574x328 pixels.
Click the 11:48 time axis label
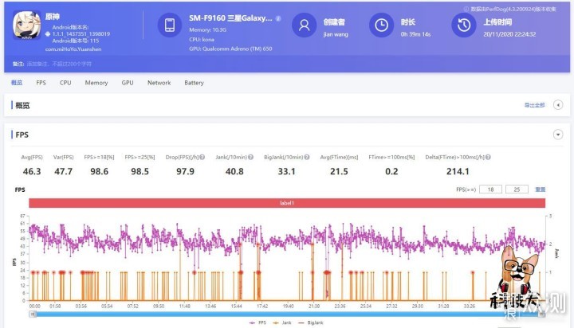[185, 306]
